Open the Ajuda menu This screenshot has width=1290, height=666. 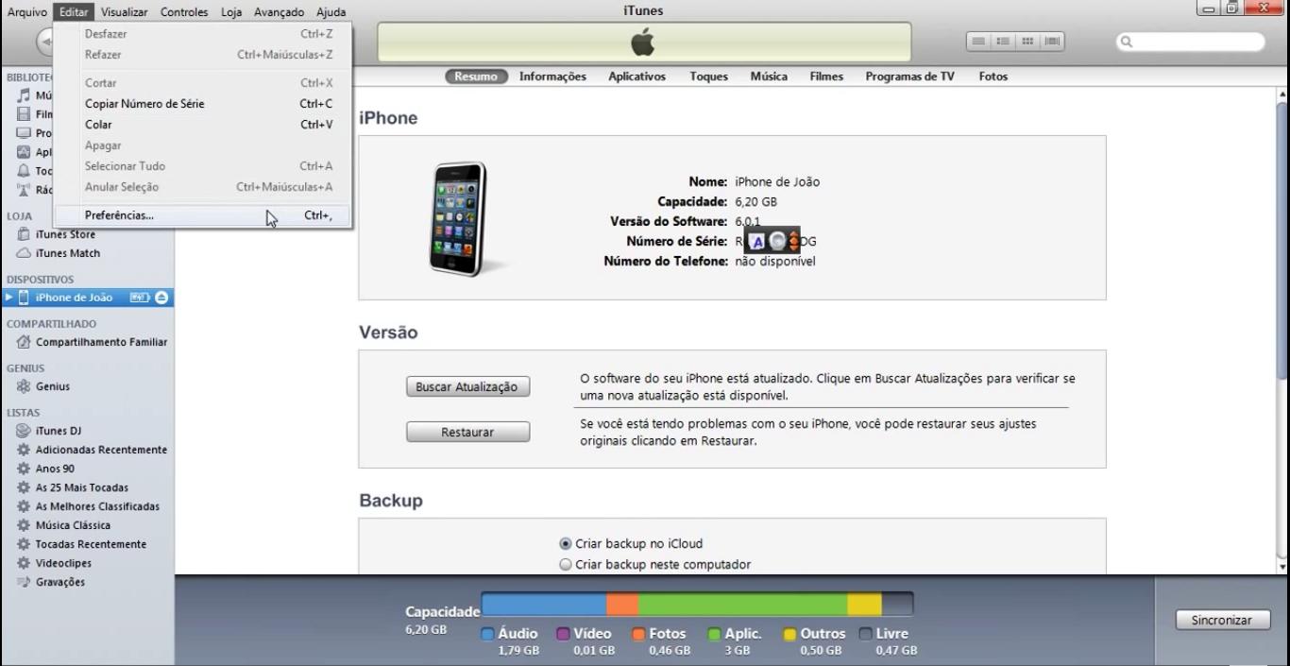coord(331,12)
